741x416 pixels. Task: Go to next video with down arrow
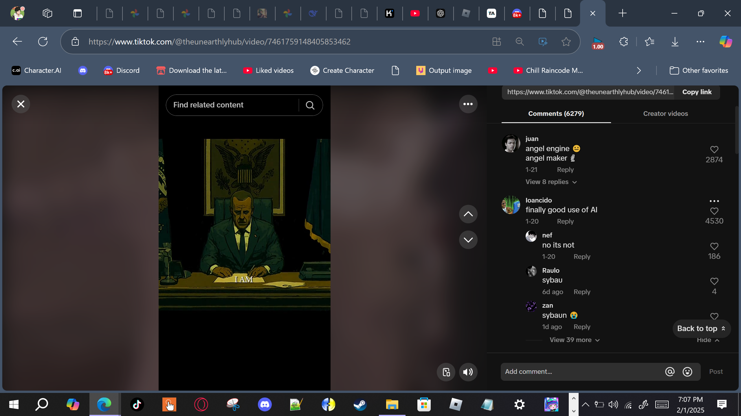click(468, 240)
